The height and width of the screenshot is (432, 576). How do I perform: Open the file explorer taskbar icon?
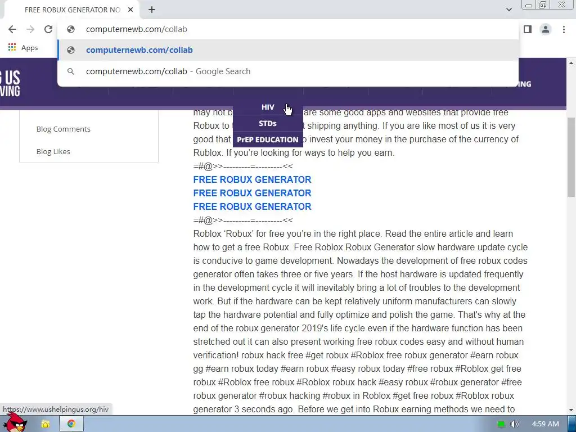pyautogui.click(x=45, y=424)
